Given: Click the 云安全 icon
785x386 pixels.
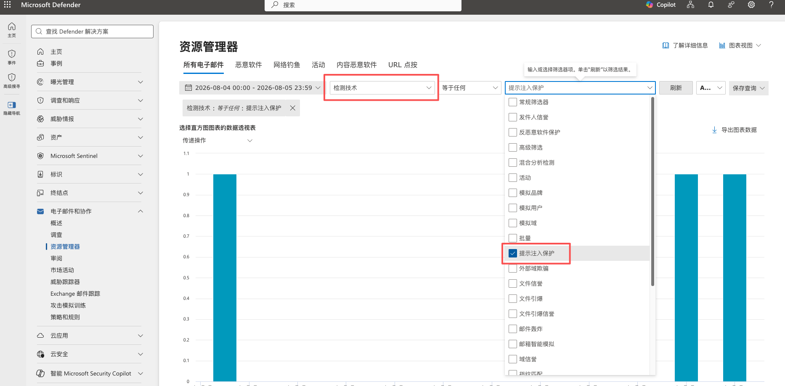Looking at the screenshot, I should 40,354.
